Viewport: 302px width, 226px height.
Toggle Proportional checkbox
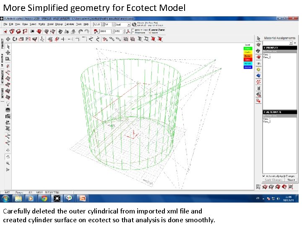point(133,33)
